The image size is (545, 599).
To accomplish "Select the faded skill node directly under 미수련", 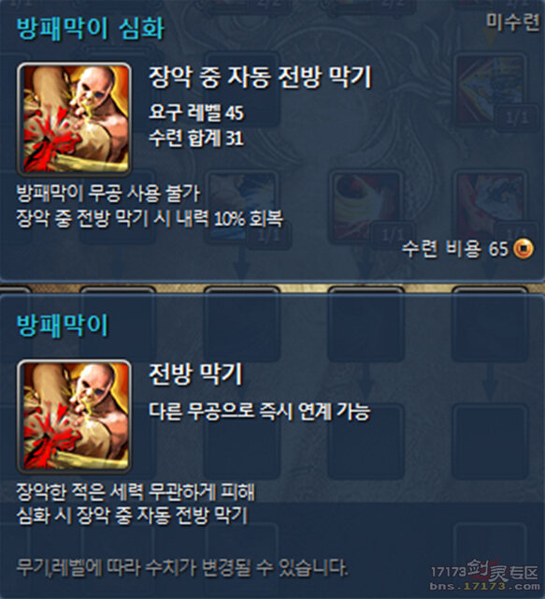I will 491,91.
